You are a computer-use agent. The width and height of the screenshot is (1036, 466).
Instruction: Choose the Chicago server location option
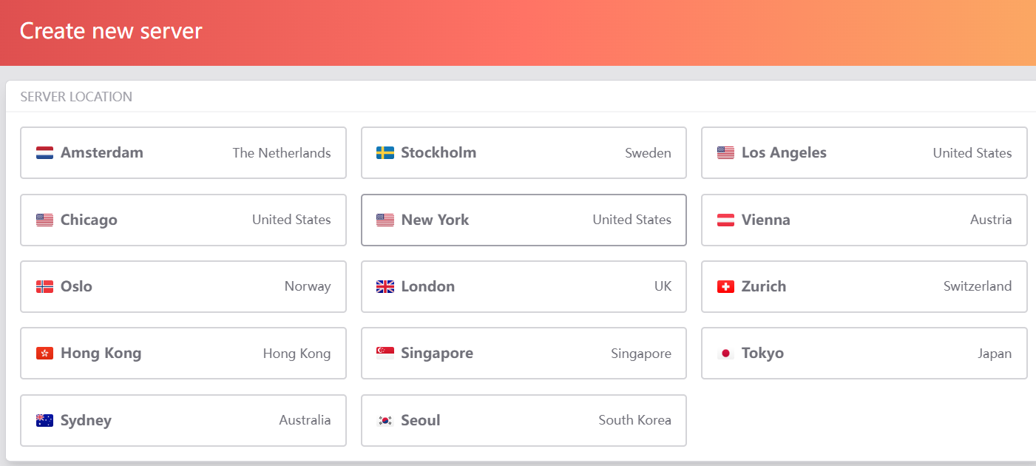[x=183, y=220]
